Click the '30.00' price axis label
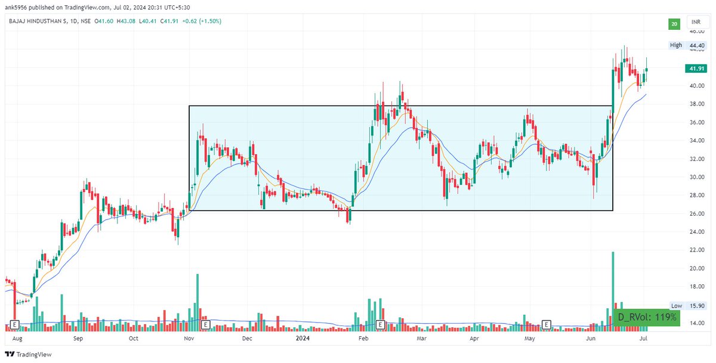This screenshot has width=716, height=363. pos(697,177)
